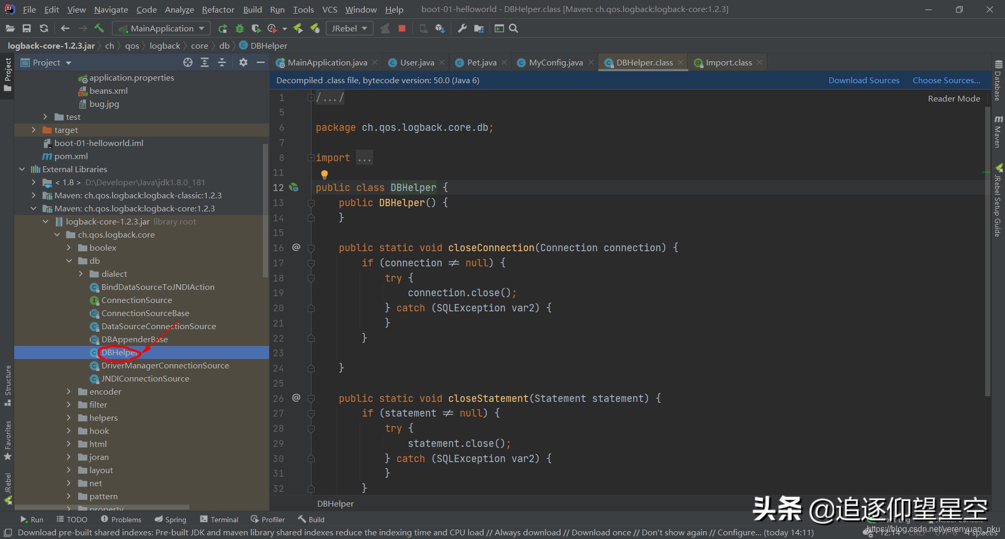Open the Profiler tool window

tap(267, 519)
